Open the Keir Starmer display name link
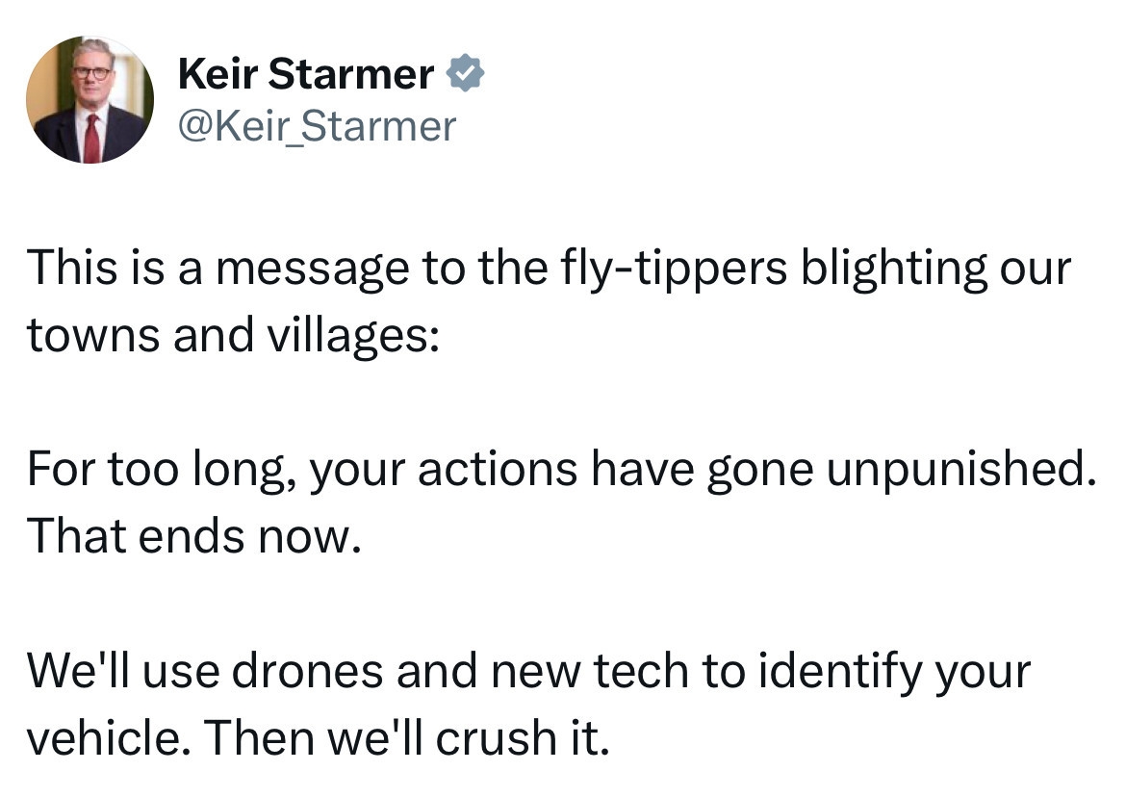Screen dimensions: 1126x797 click(x=306, y=74)
